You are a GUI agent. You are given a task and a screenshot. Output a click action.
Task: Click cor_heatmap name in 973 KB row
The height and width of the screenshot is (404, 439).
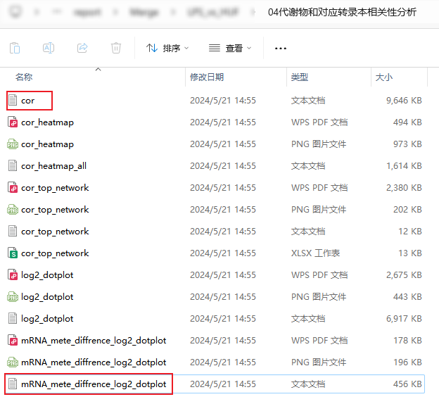click(x=47, y=144)
